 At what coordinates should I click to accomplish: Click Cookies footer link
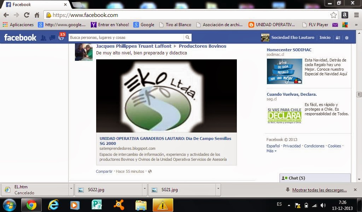point(334,146)
